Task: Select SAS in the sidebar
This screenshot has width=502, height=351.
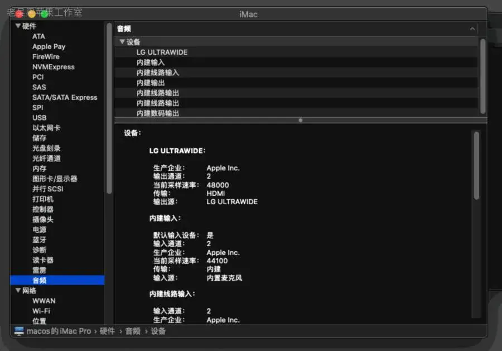Action: pos(38,87)
